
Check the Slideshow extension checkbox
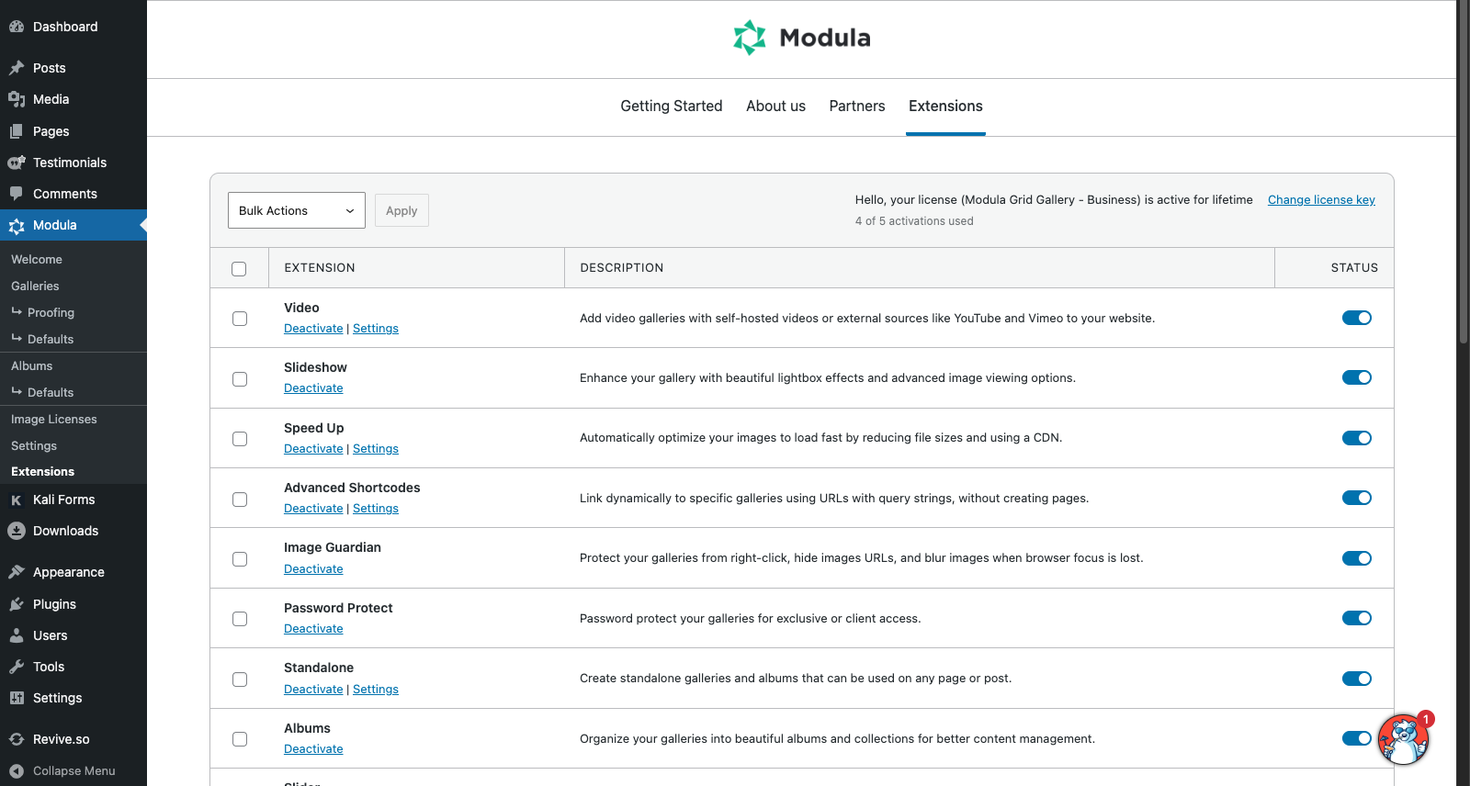click(x=240, y=379)
